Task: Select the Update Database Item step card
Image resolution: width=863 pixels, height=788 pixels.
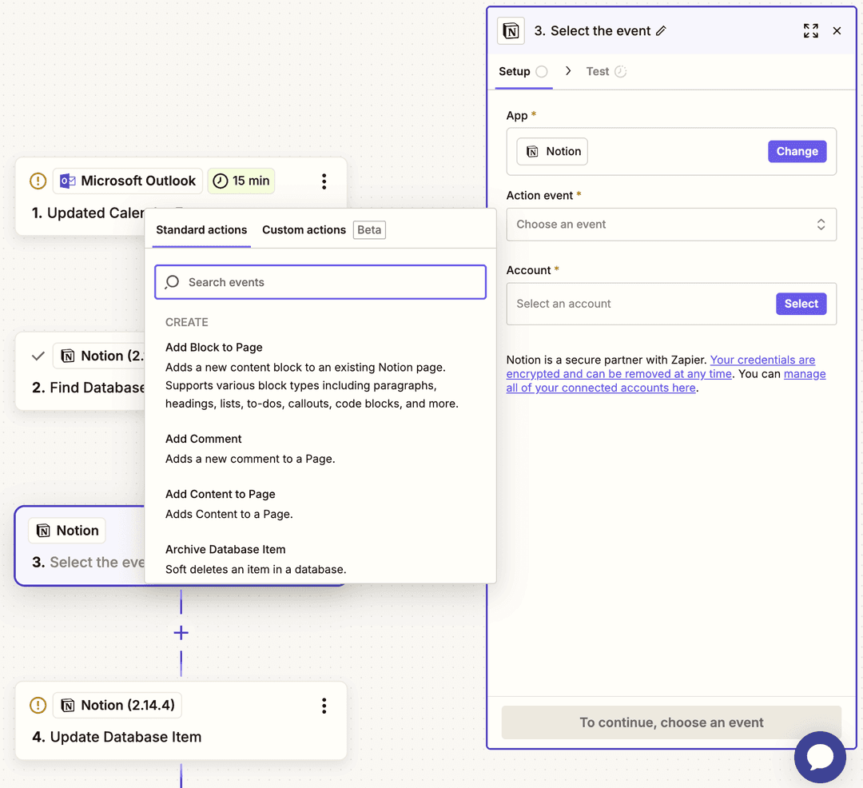Action: click(x=181, y=721)
